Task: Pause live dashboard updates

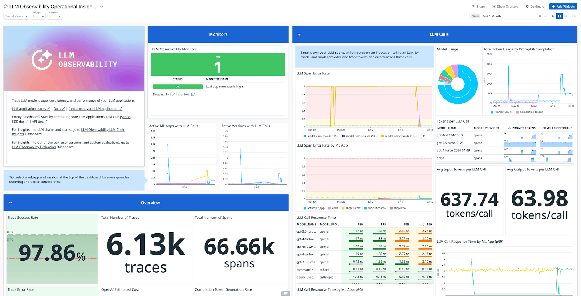Action: pos(560,16)
